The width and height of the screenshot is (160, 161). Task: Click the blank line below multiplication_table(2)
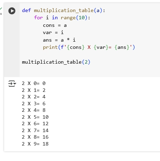(89, 69)
